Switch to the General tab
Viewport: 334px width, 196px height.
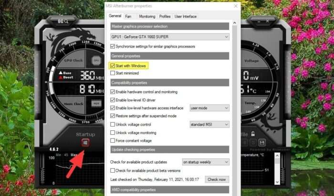click(115, 16)
